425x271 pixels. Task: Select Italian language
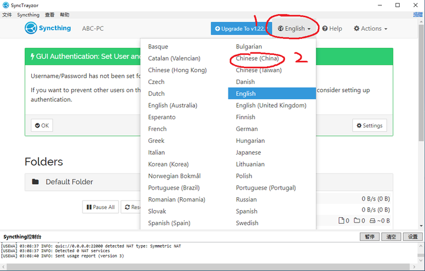[x=156, y=152]
